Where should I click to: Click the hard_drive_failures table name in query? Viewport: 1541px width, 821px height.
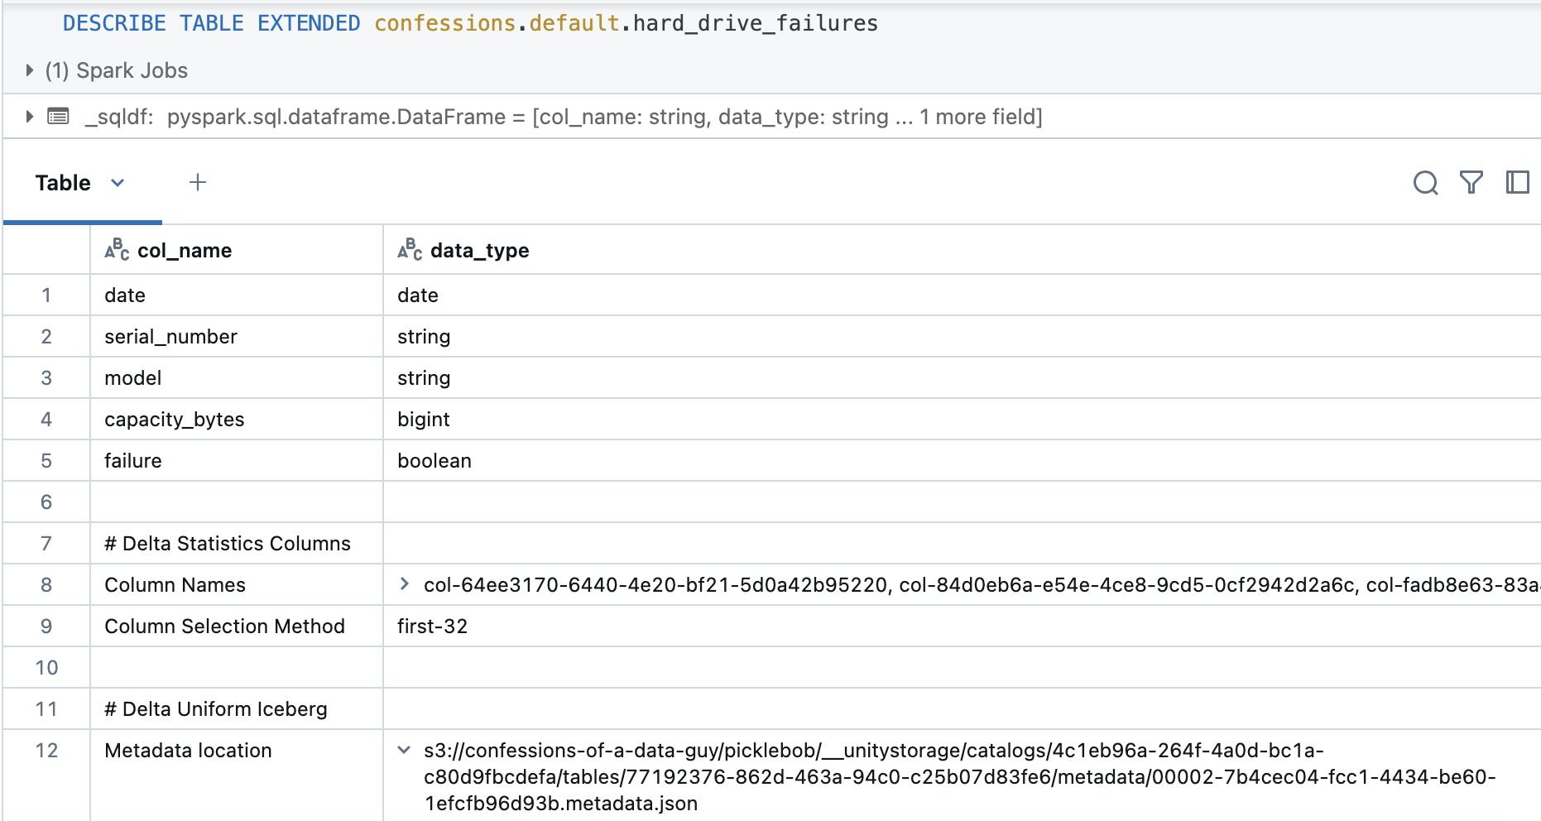tap(755, 23)
